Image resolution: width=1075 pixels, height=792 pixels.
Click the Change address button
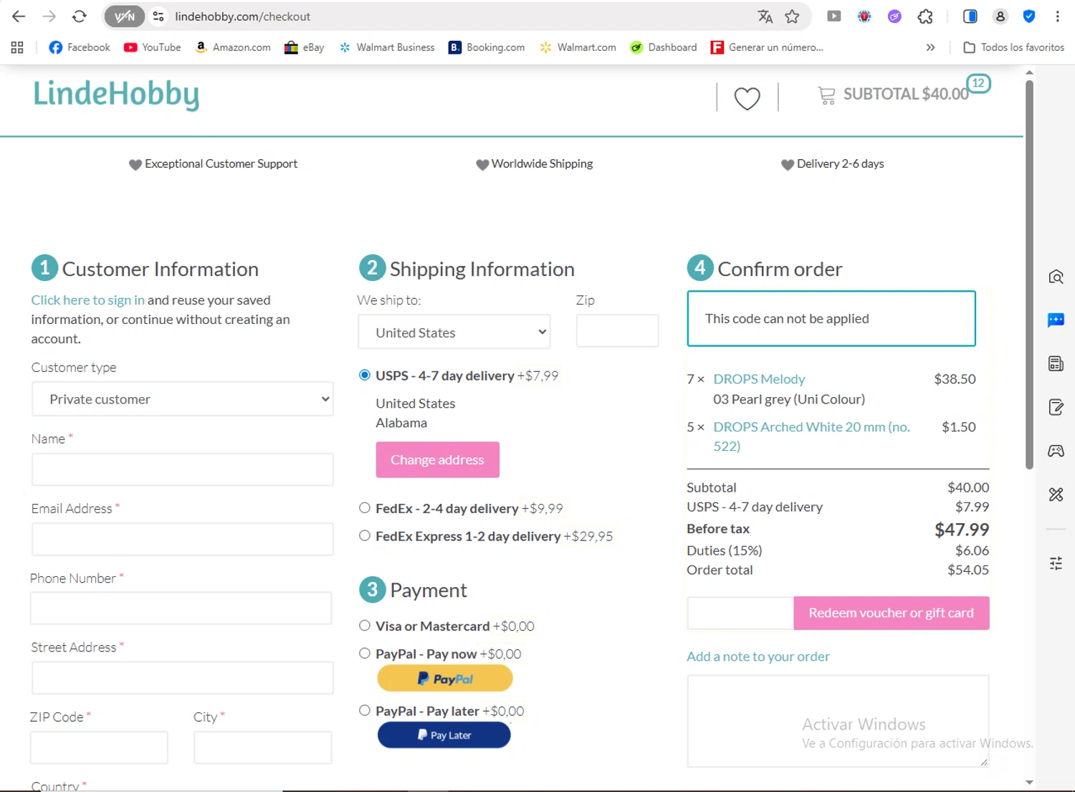(437, 459)
